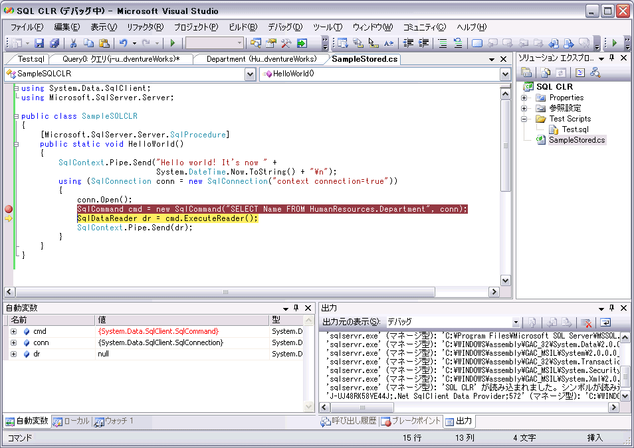
Task: Clear the output window with the red X icon
Action: pyautogui.click(x=585, y=321)
